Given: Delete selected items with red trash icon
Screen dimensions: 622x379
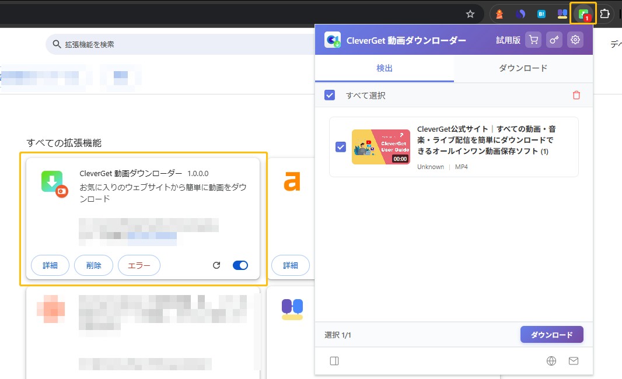Looking at the screenshot, I should click(576, 95).
